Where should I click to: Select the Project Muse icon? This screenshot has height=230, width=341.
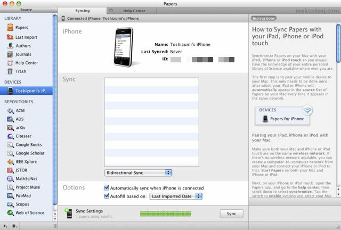click(11, 187)
